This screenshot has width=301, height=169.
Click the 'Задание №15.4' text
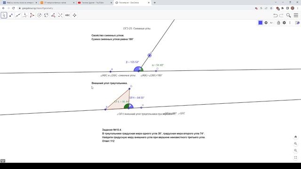click(112, 130)
